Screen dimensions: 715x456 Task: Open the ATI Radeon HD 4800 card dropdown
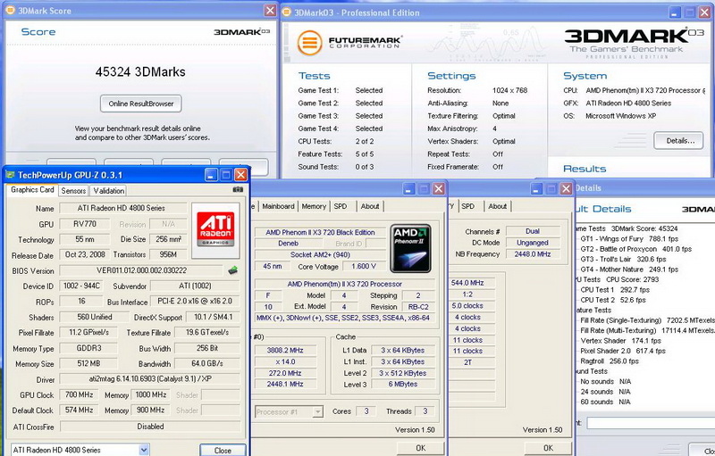point(144,450)
